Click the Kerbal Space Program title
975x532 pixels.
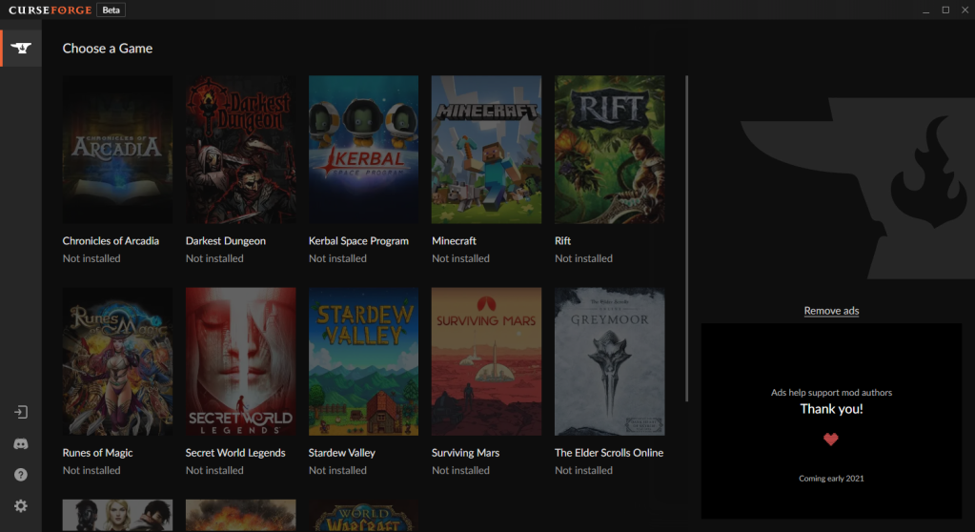358,241
